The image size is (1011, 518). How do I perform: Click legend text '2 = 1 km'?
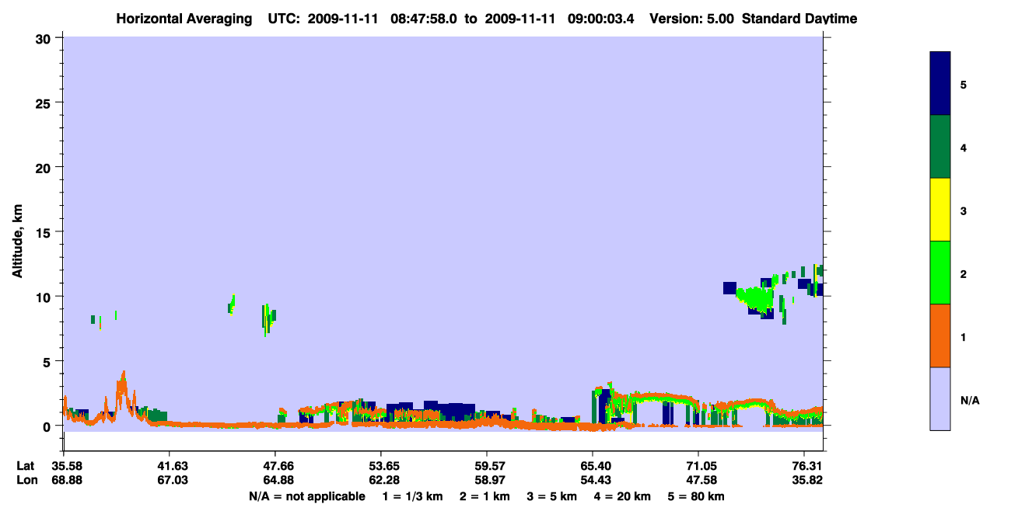tap(485, 496)
